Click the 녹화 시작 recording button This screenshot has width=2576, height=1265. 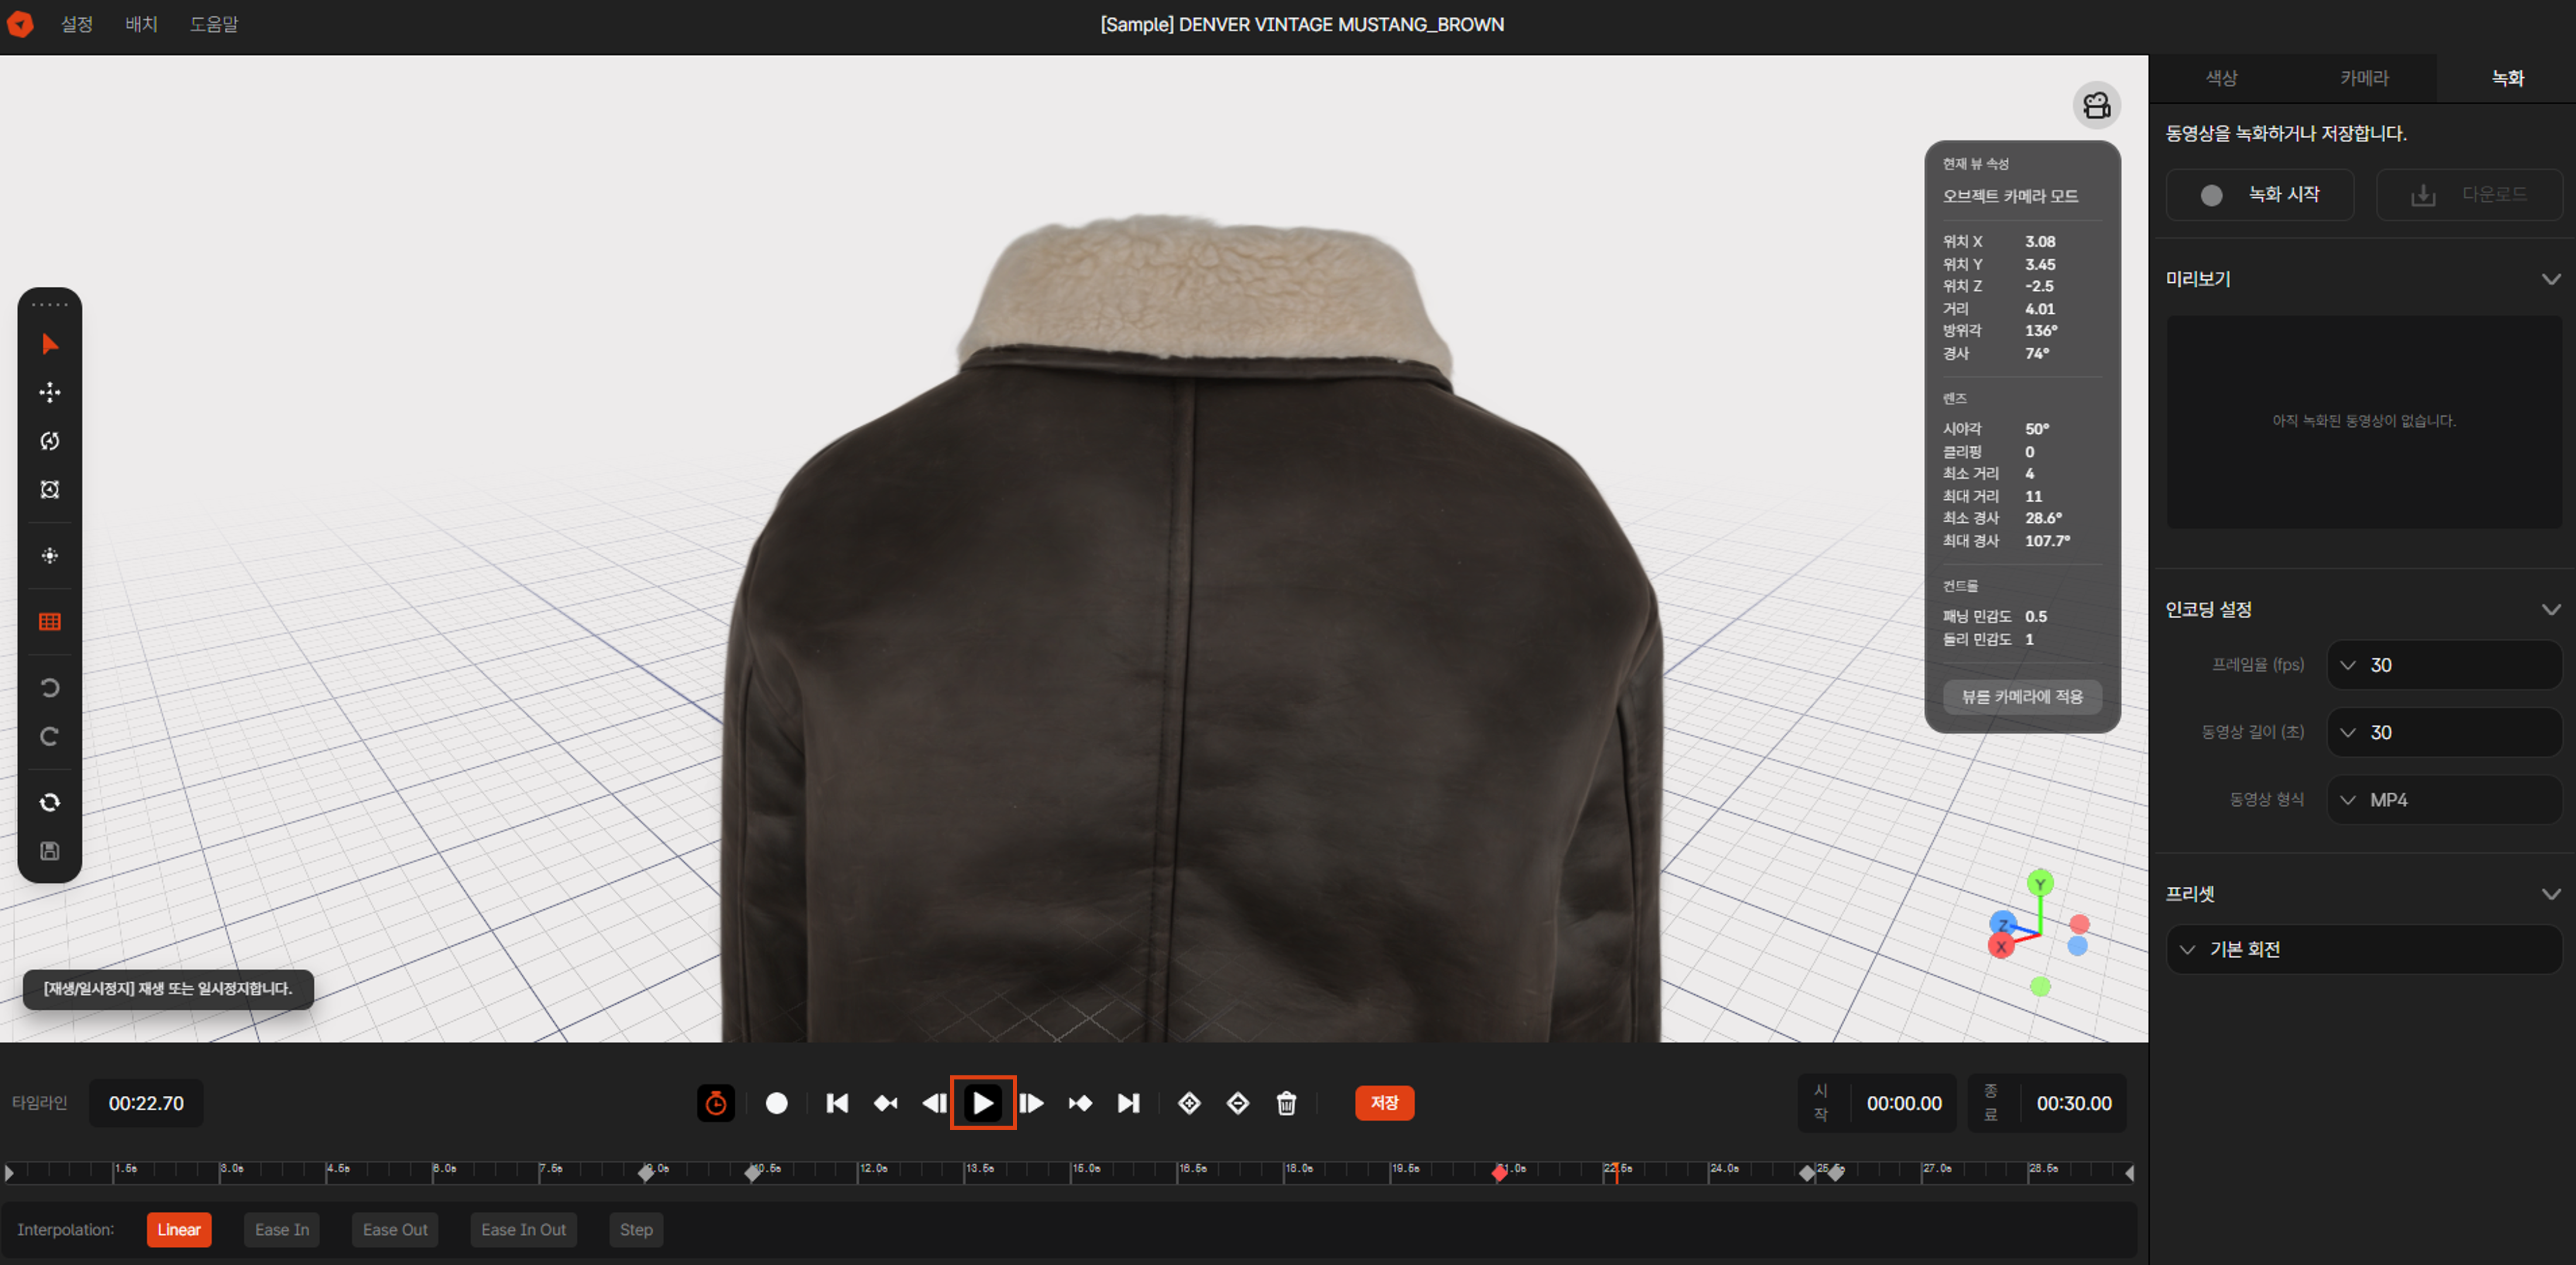pyautogui.click(x=2260, y=194)
